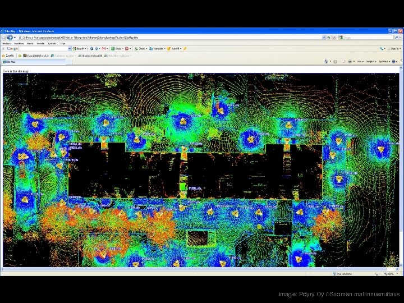Image resolution: width=404 pixels, height=303 pixels.
Task: Click the Oma tietokone security zone
Action: [342, 274]
